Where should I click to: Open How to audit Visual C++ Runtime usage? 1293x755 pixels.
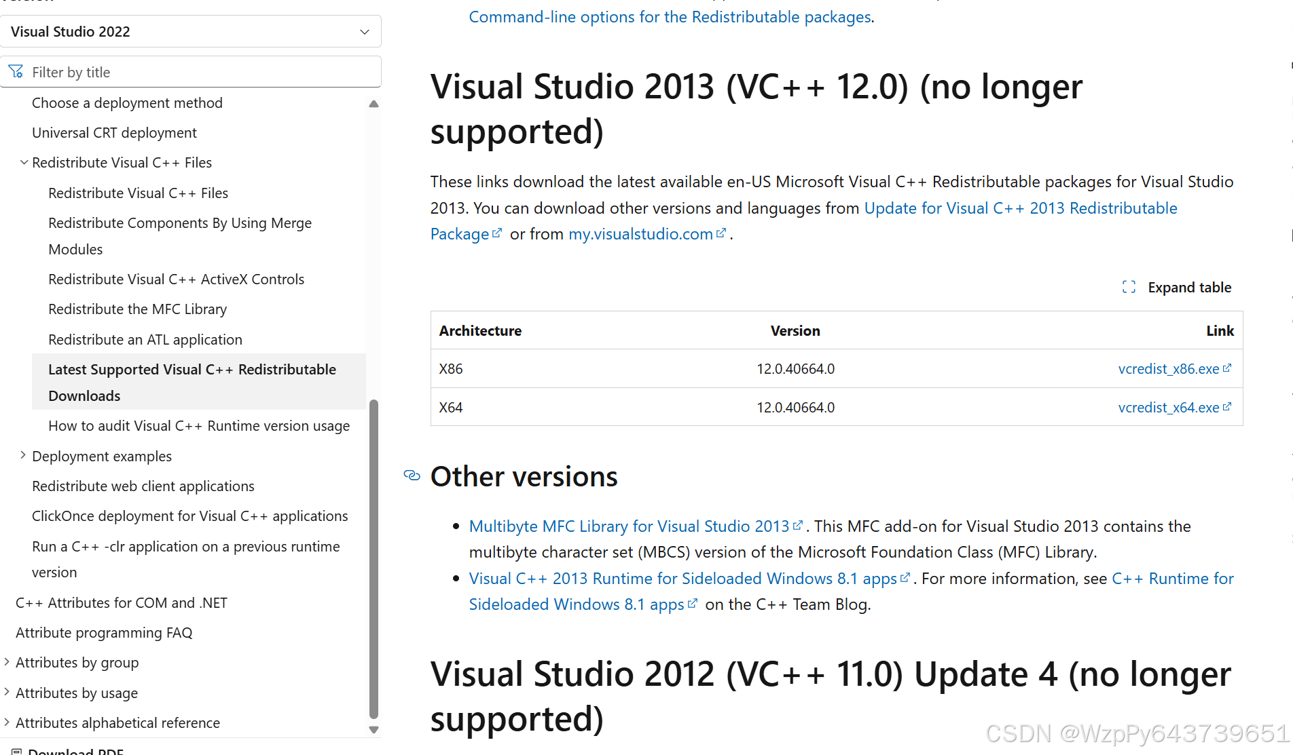click(x=199, y=425)
